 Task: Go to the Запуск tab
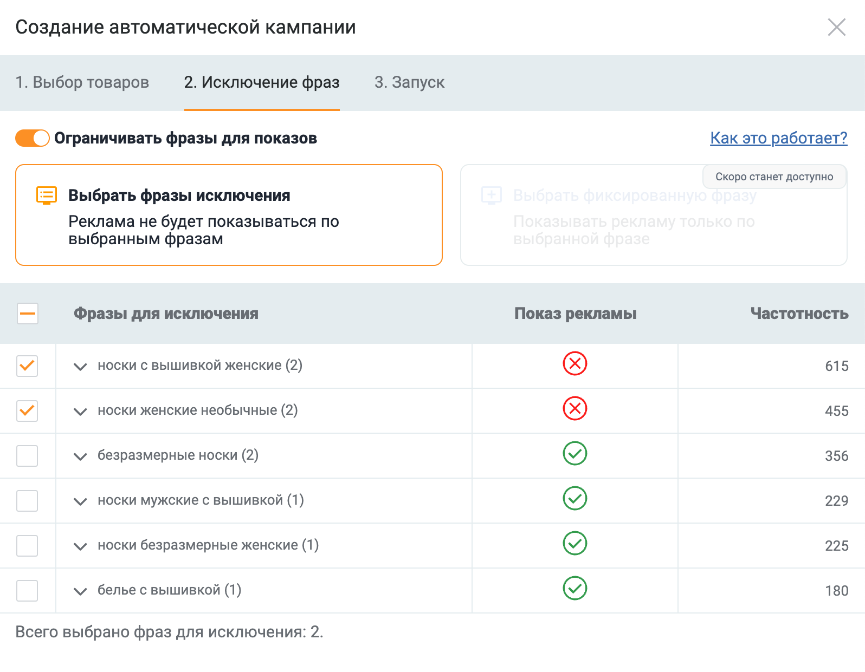click(409, 82)
